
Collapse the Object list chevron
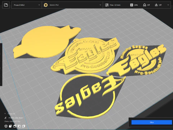tap(5, 114)
